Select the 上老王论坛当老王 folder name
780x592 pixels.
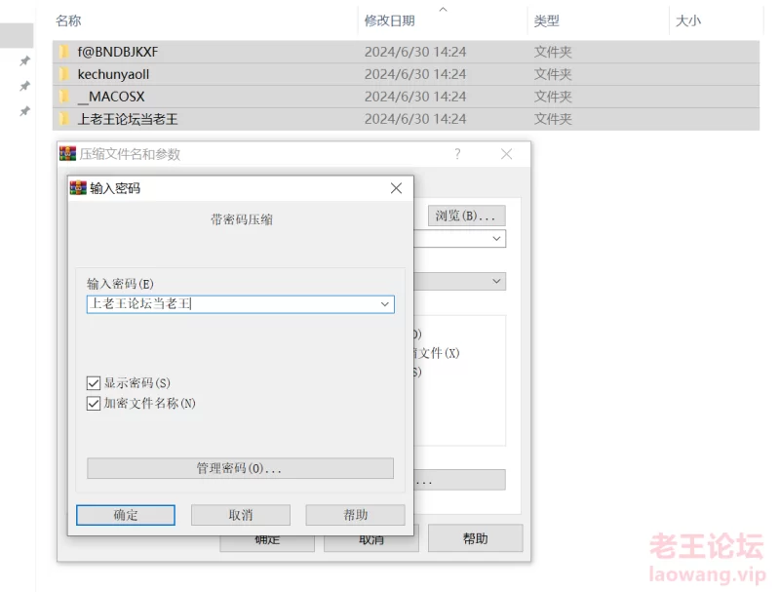[128, 119]
